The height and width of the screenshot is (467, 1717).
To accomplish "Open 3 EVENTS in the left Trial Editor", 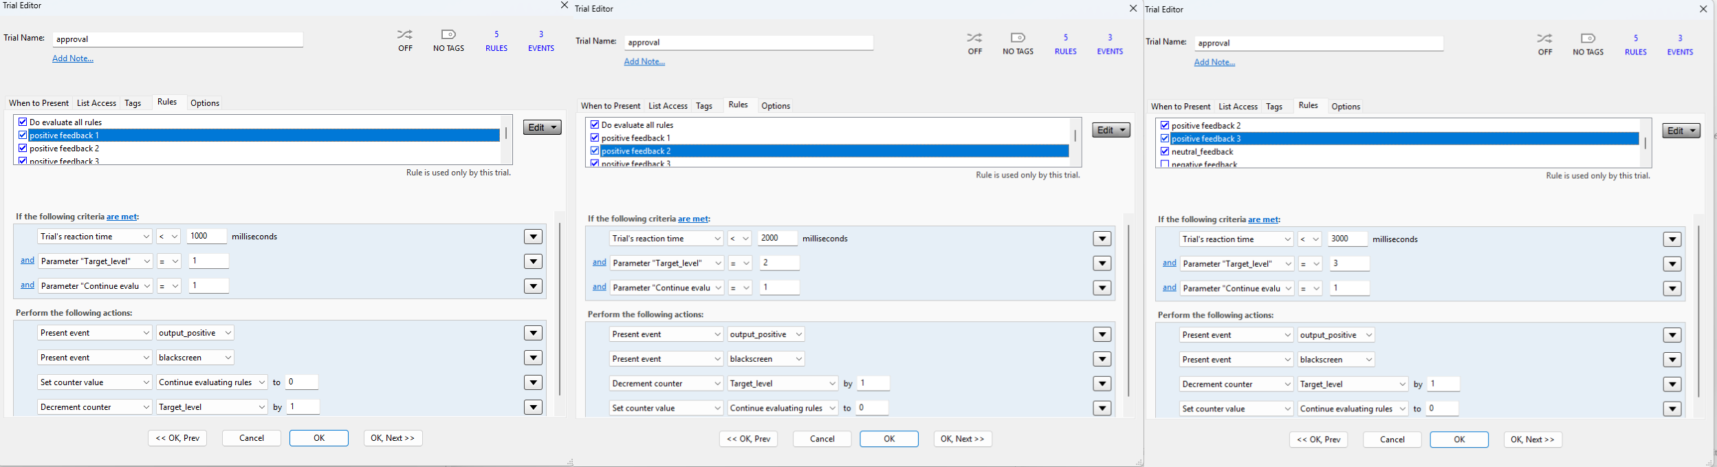I will coord(540,41).
